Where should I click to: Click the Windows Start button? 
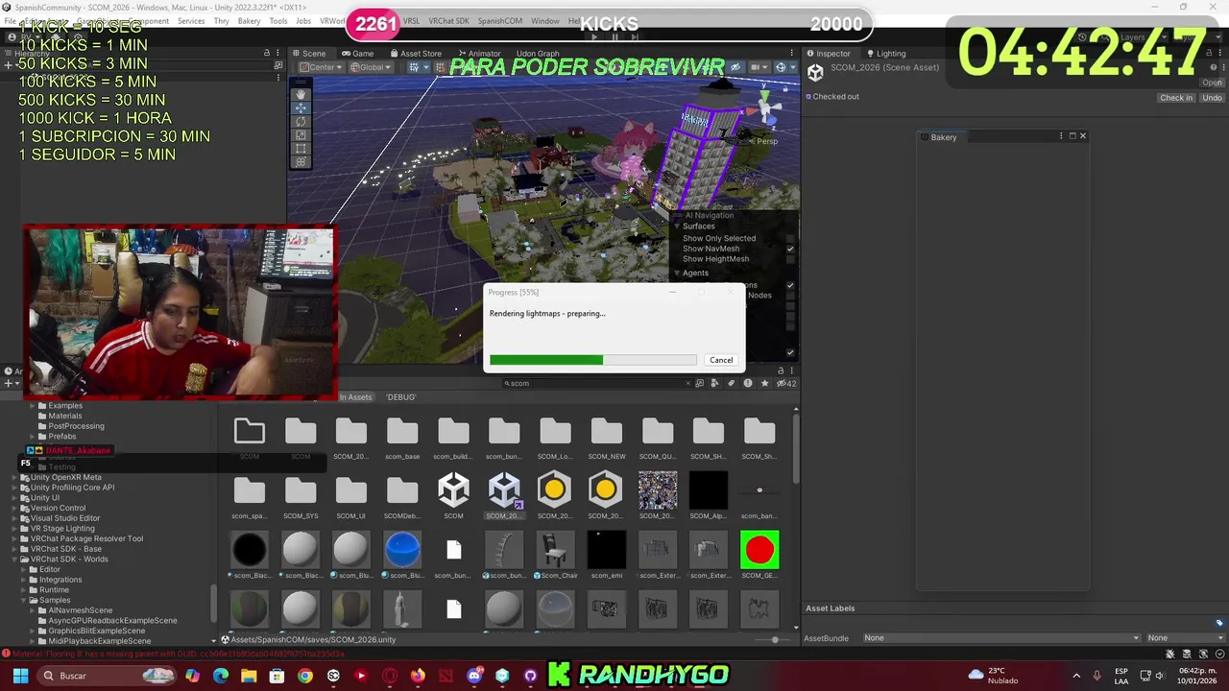[19, 676]
